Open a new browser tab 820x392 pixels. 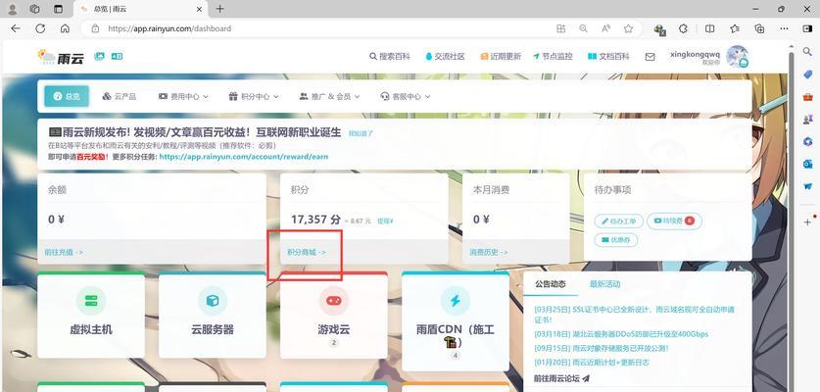[219, 9]
